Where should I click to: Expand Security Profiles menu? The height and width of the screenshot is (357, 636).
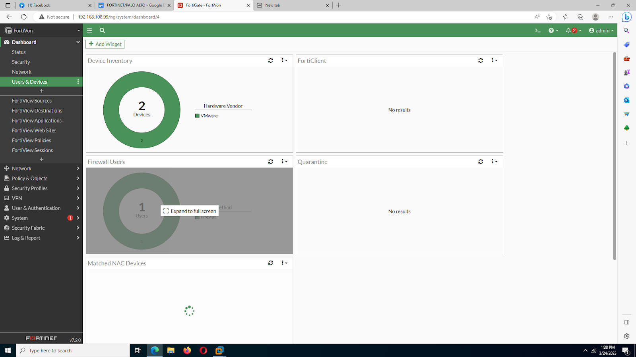[x=41, y=188]
